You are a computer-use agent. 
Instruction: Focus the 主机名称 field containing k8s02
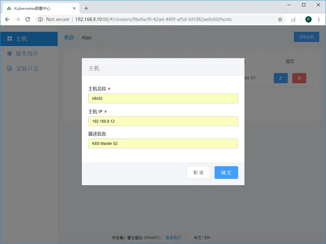(x=163, y=98)
